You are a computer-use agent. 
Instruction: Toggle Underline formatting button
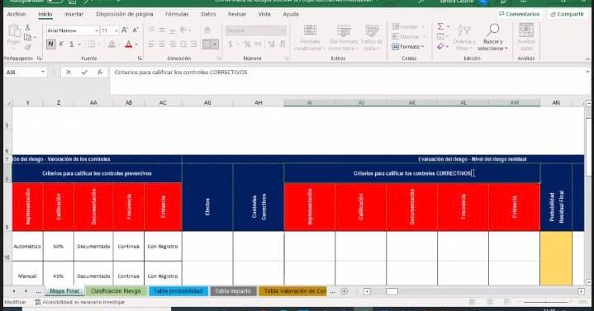[x=71, y=45]
